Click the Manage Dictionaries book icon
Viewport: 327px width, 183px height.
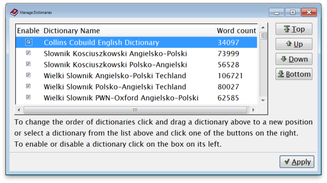click(14, 12)
